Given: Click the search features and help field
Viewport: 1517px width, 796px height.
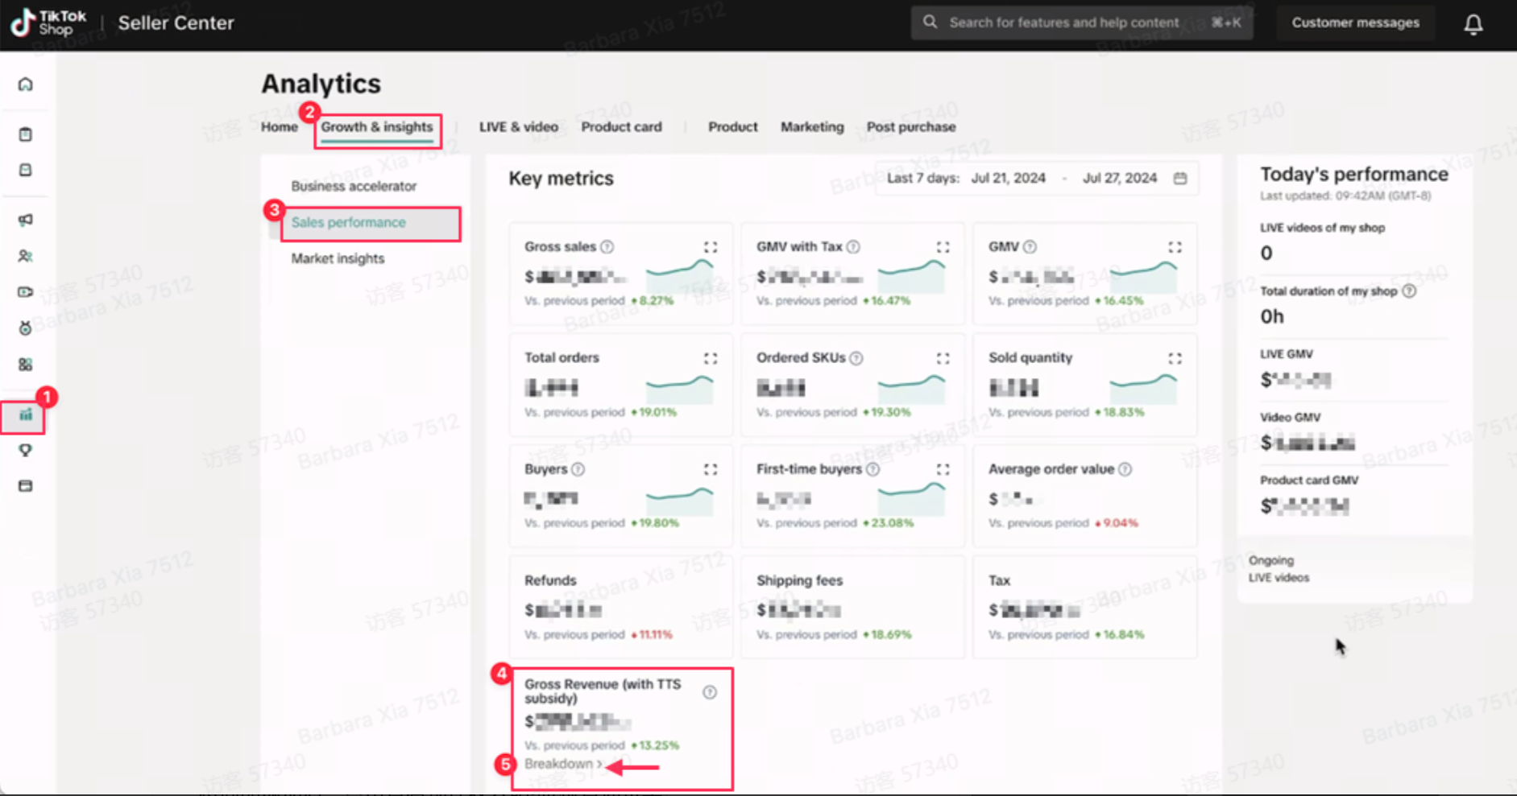Looking at the screenshot, I should pyautogui.click(x=1063, y=23).
